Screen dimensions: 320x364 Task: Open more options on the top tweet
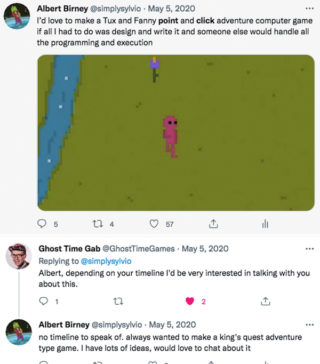click(x=309, y=9)
